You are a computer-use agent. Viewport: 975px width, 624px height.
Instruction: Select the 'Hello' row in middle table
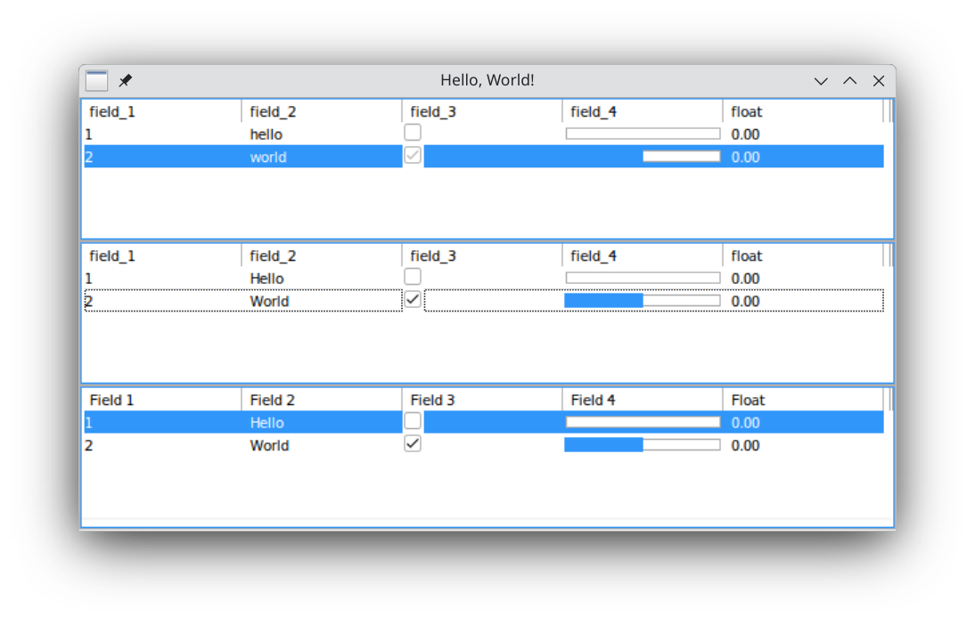coord(266,279)
